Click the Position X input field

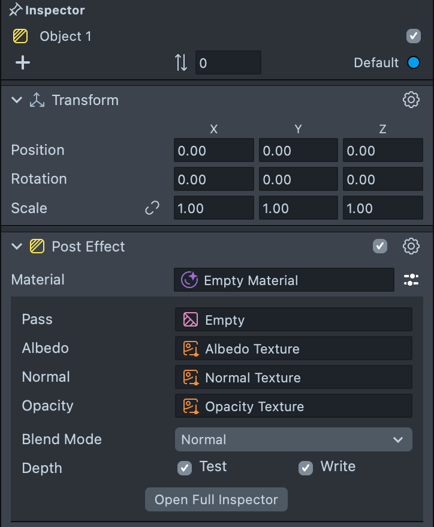click(213, 151)
